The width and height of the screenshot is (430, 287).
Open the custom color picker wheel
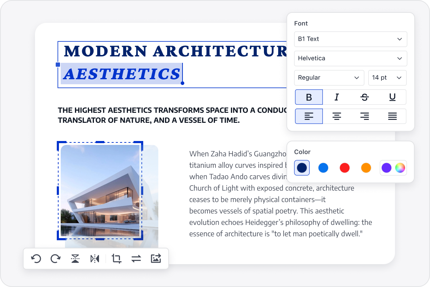click(400, 168)
